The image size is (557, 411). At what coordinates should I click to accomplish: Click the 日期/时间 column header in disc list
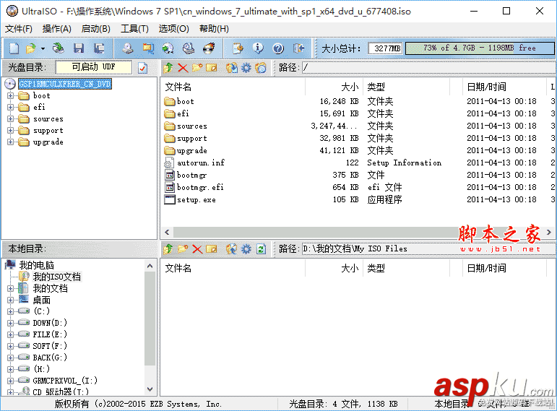click(504, 87)
